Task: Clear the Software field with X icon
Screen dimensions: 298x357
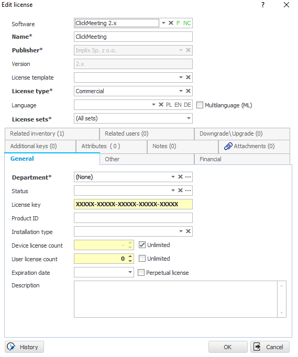Action: coord(171,23)
